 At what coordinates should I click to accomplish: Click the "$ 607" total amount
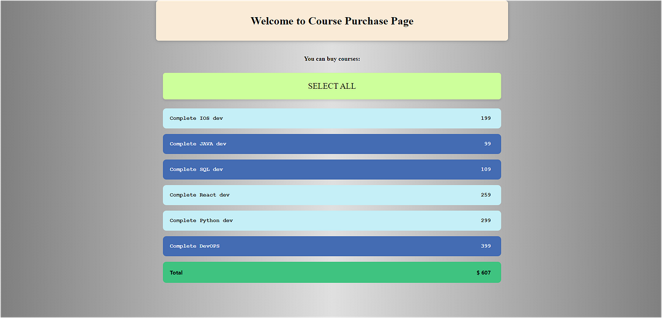483,272
